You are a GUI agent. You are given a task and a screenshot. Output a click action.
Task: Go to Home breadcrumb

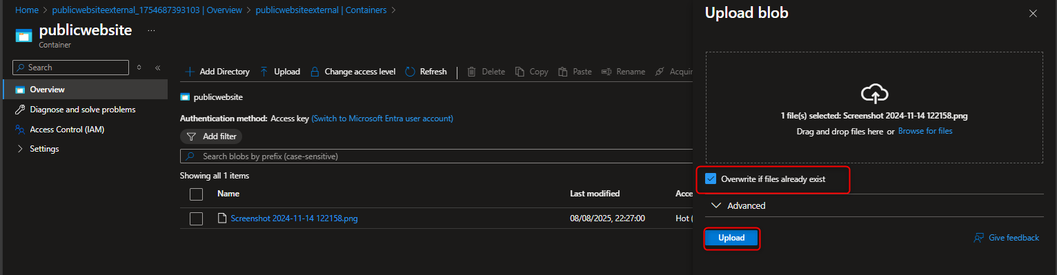tap(26, 10)
